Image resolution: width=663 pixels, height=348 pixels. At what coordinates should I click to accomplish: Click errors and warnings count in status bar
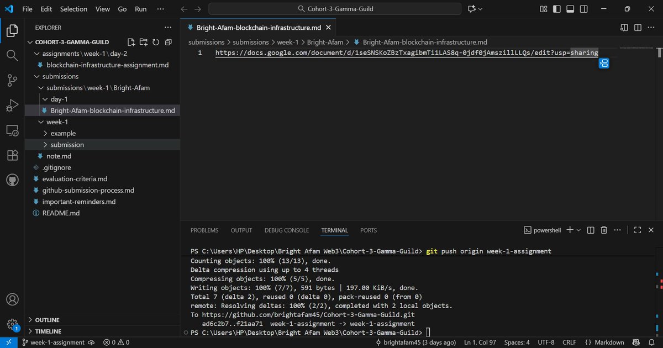(116, 342)
